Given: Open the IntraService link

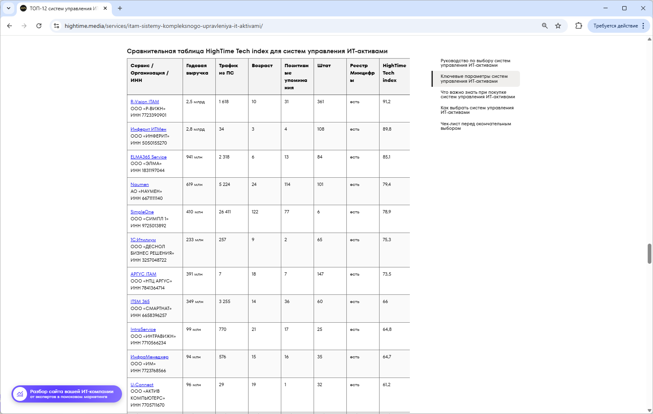Looking at the screenshot, I should pos(143,329).
